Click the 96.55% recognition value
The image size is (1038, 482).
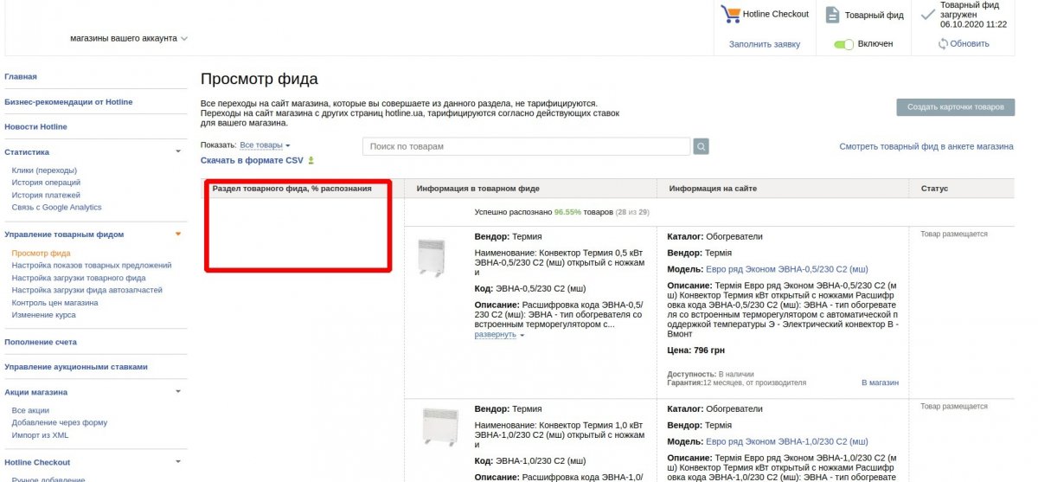tap(568, 211)
